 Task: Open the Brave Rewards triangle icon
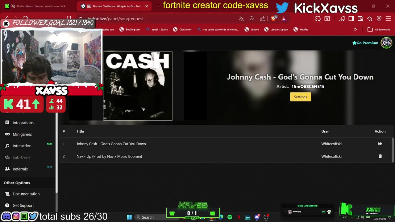[284, 19]
